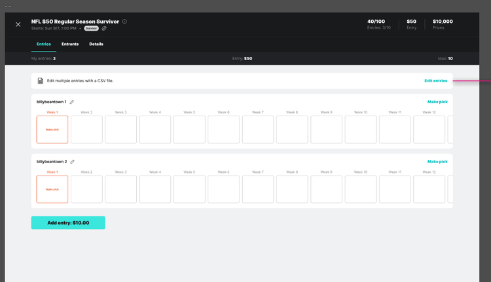Copy contest link using the link icon

(x=104, y=29)
